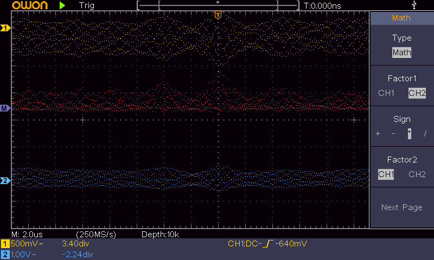Set Factor2 source to CH1

click(386, 174)
